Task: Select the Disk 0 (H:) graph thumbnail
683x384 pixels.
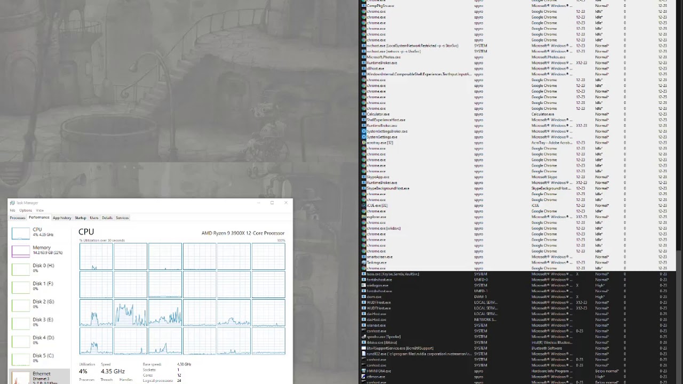Action: click(21, 269)
